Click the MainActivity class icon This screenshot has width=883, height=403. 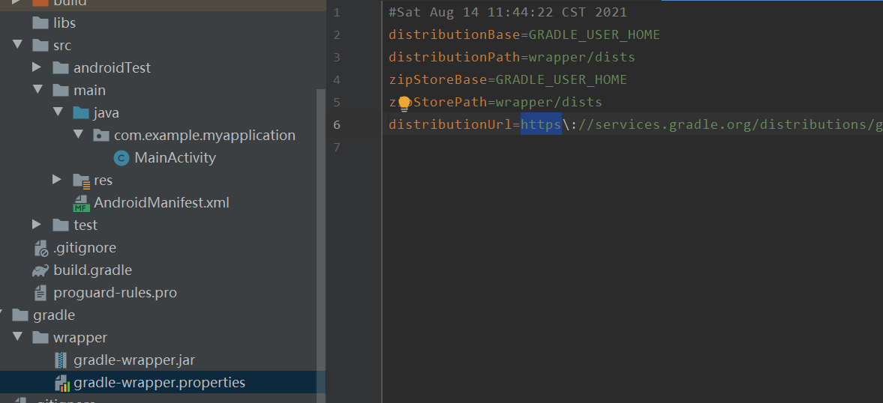(122, 158)
